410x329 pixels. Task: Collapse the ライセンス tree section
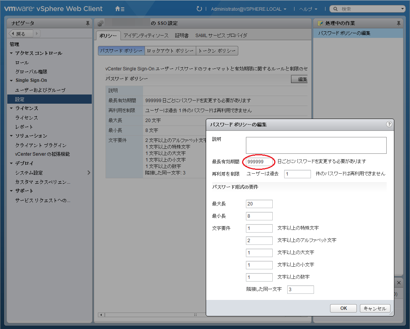coord(11,109)
